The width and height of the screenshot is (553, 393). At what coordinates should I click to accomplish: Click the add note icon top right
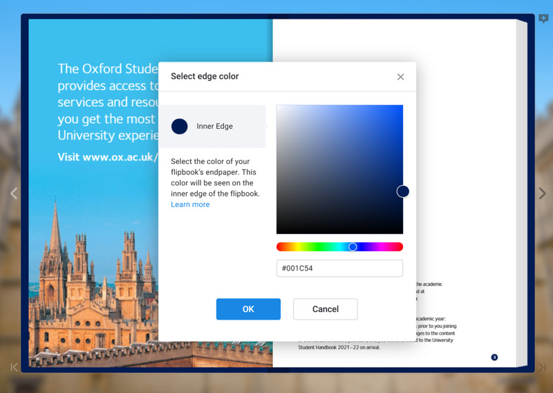543,19
